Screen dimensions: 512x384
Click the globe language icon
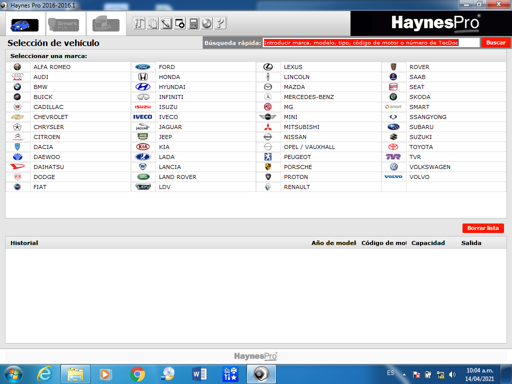point(206,23)
